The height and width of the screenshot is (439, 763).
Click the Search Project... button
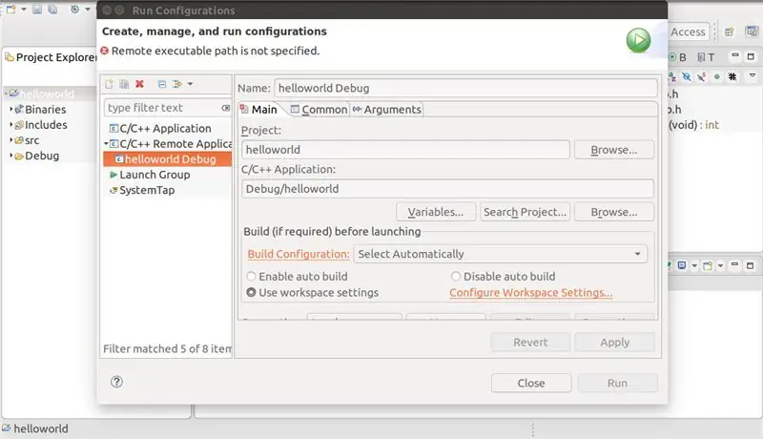[x=525, y=212]
